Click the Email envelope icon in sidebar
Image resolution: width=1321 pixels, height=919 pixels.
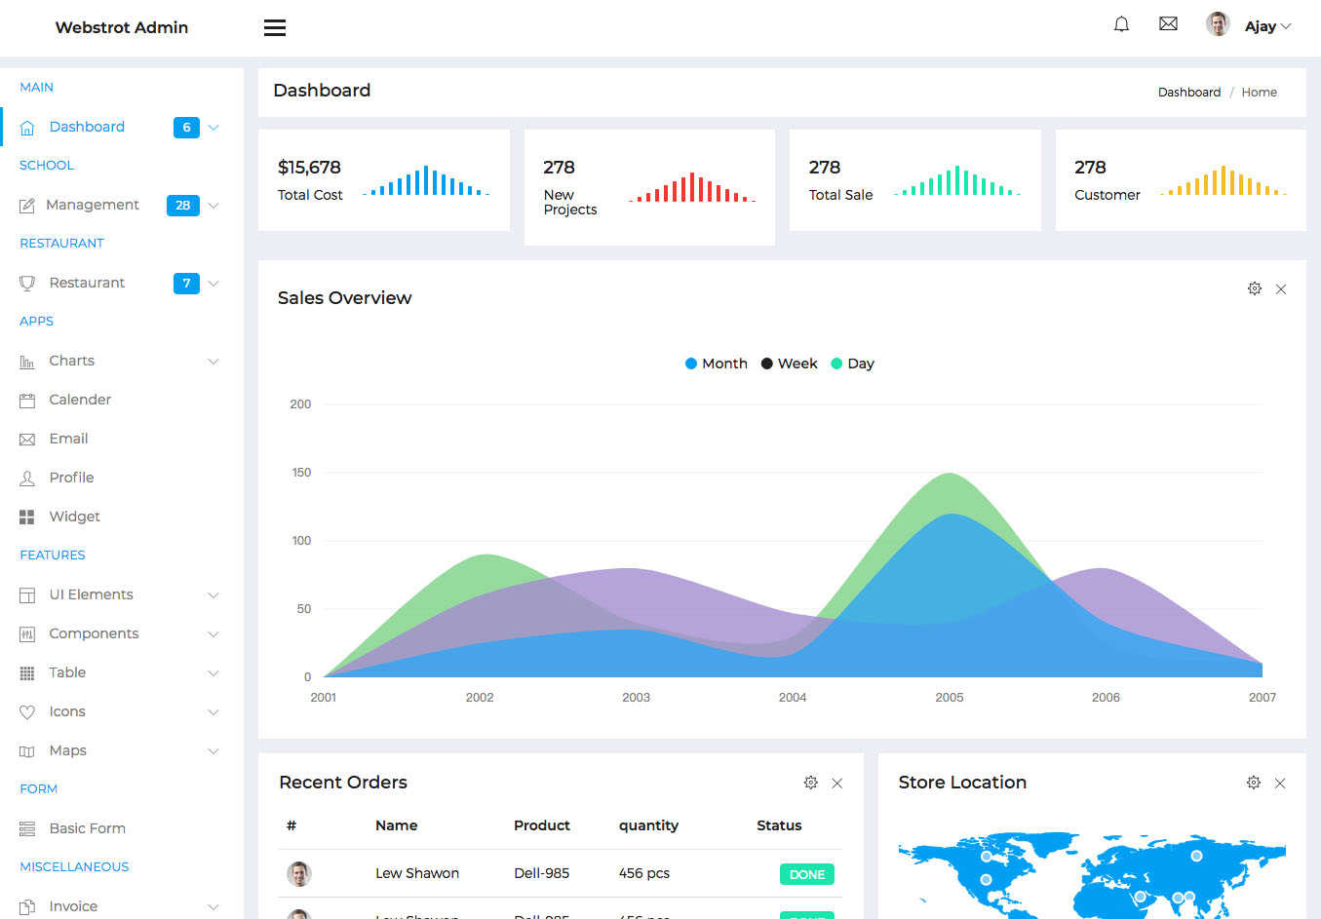[27, 440]
